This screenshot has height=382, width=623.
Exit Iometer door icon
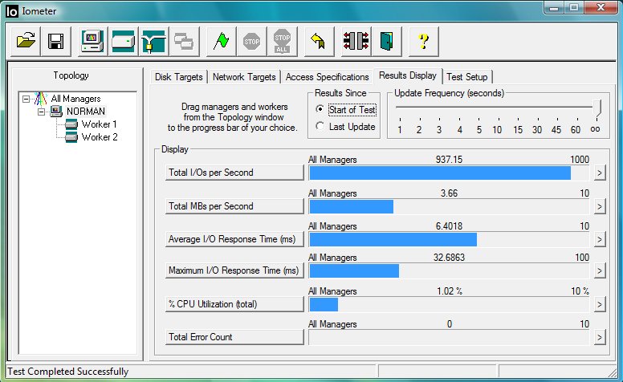pyautogui.click(x=387, y=41)
